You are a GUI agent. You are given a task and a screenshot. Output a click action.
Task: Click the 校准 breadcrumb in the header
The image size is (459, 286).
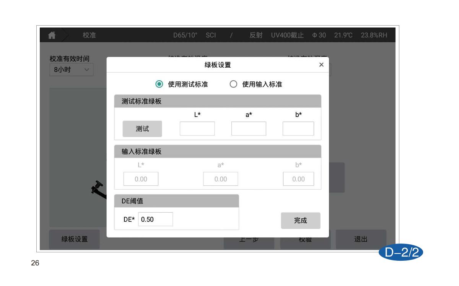89,35
